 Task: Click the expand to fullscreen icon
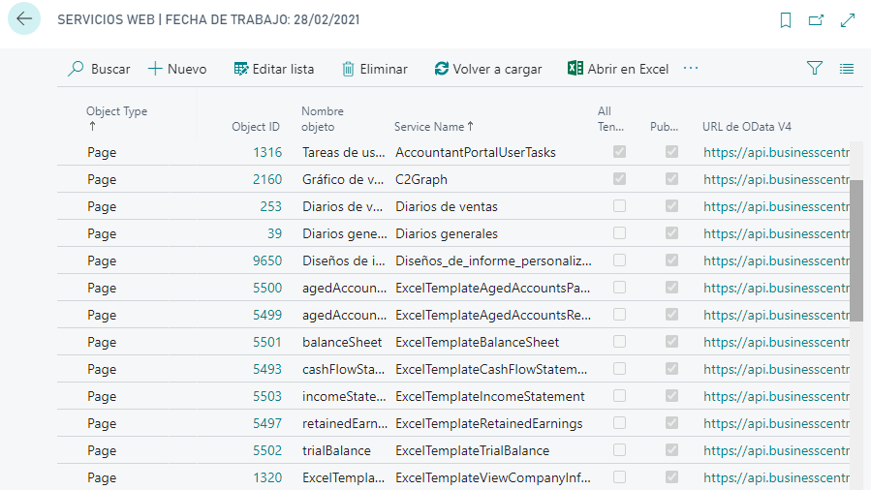[848, 20]
